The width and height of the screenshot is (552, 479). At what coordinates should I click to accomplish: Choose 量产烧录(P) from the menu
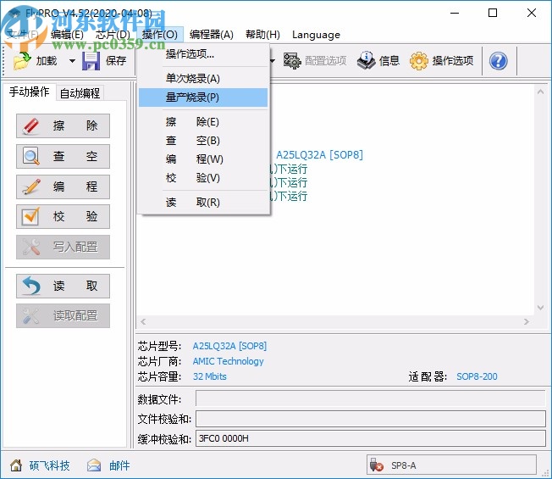point(203,97)
